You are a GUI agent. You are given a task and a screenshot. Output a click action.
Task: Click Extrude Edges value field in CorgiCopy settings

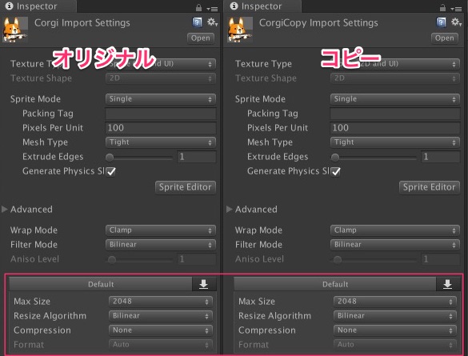pyautogui.click(x=440, y=157)
